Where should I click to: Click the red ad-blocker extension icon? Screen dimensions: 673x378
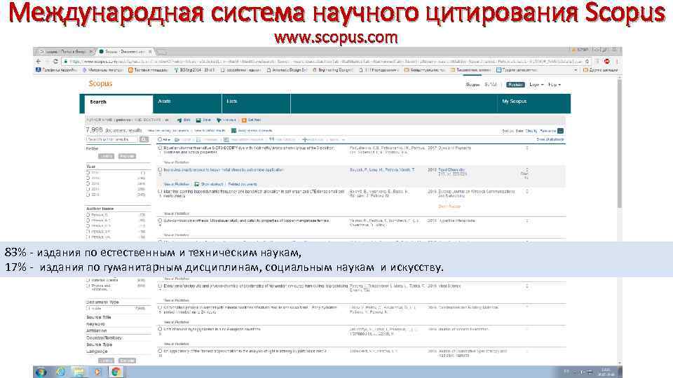pyautogui.click(x=607, y=62)
